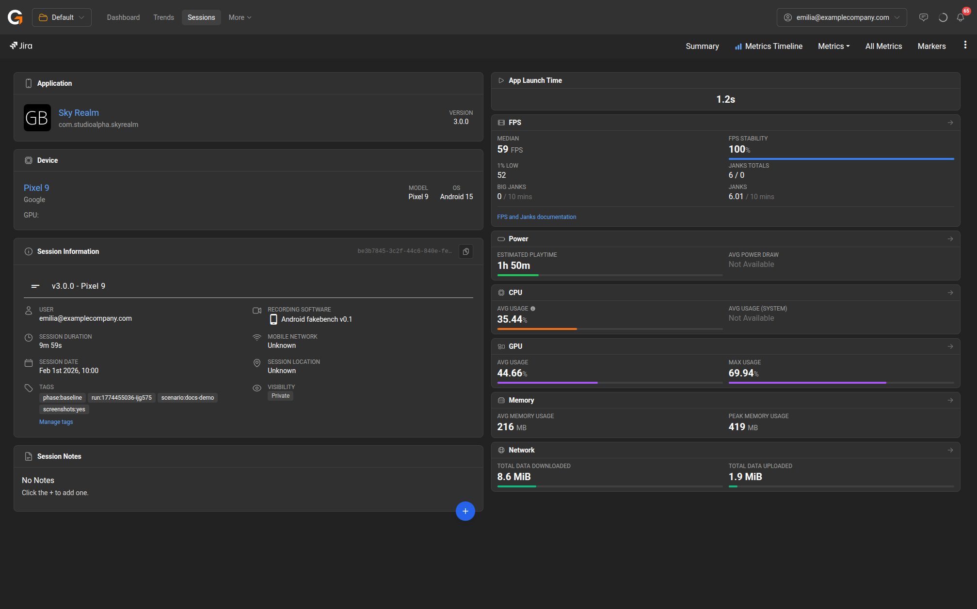Open Network details via arrow icon
Screen dimensions: 977x609
coord(950,450)
